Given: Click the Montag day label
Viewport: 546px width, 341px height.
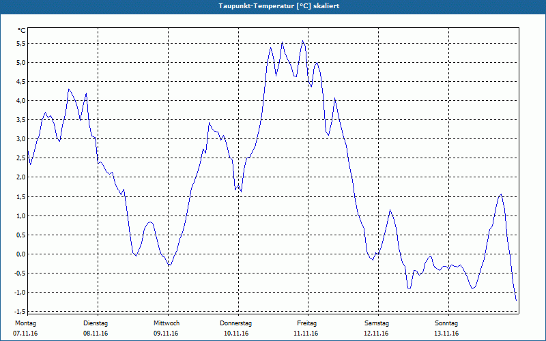Looking at the screenshot, I should 25,323.
